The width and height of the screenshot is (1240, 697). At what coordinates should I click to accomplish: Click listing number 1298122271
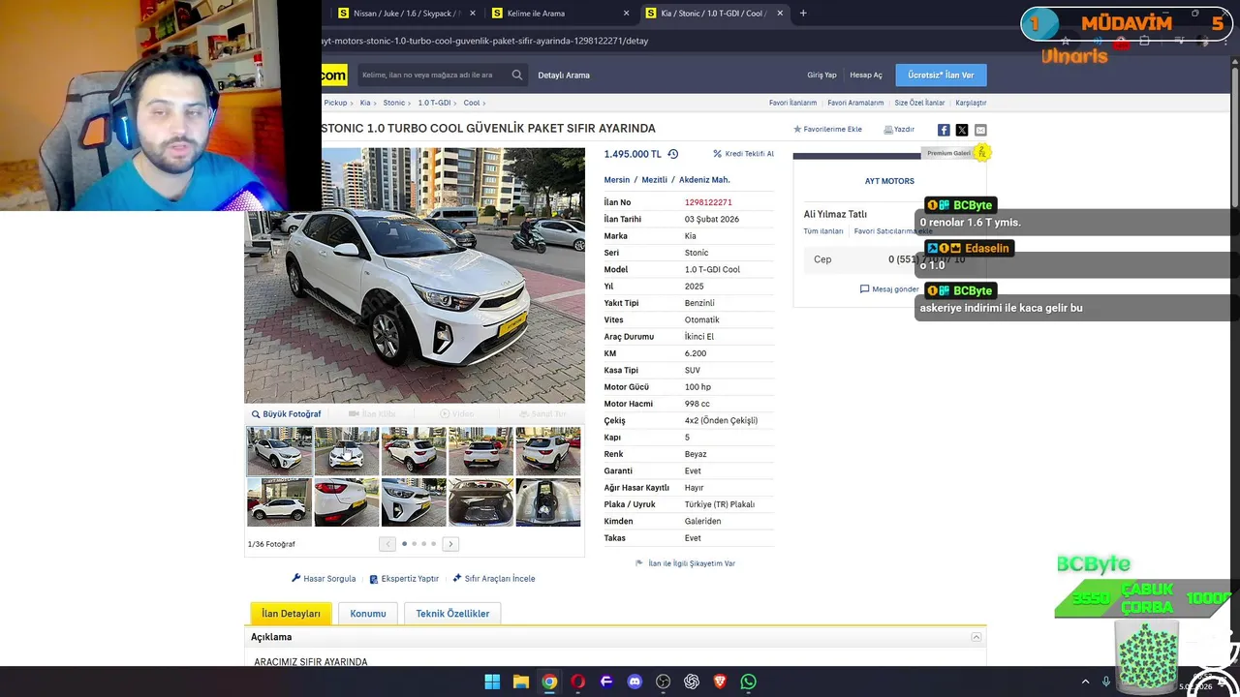tap(708, 202)
